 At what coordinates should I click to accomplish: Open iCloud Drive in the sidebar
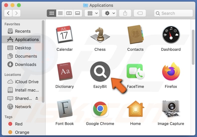[21, 82]
